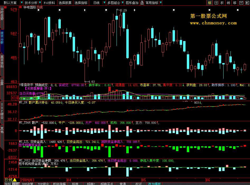The height and width of the screenshot is (185, 250).
Task: Select the 模板 bottom tab
Action: (x=16, y=184)
